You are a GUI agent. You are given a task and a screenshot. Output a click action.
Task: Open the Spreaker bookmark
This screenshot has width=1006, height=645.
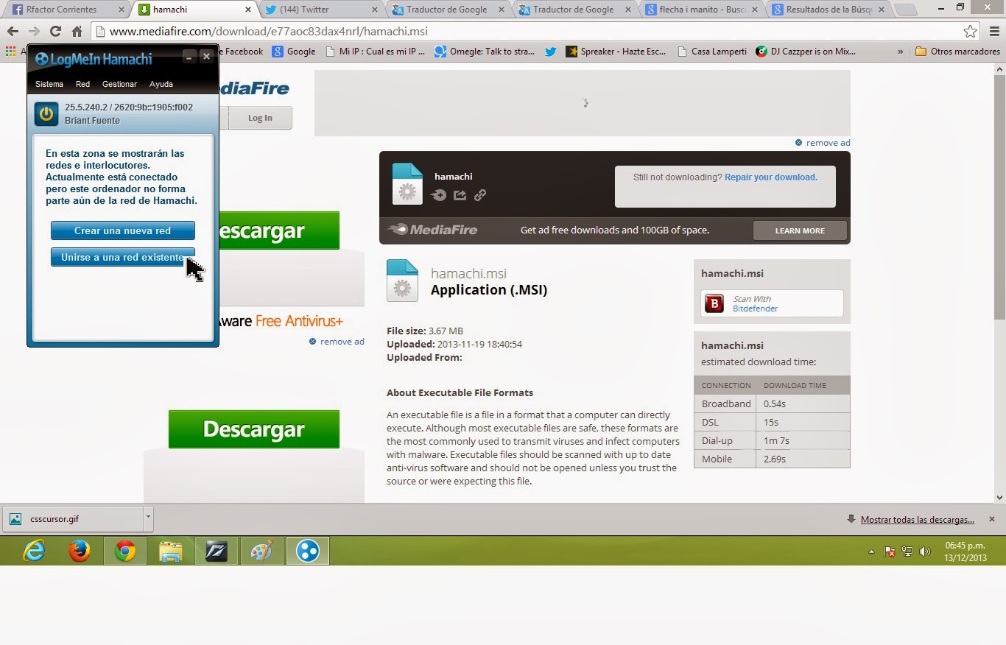click(616, 52)
